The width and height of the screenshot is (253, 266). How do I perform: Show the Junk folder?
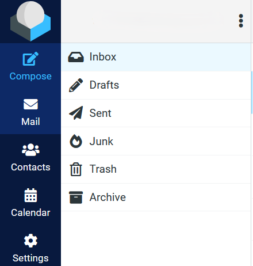[x=156, y=141]
